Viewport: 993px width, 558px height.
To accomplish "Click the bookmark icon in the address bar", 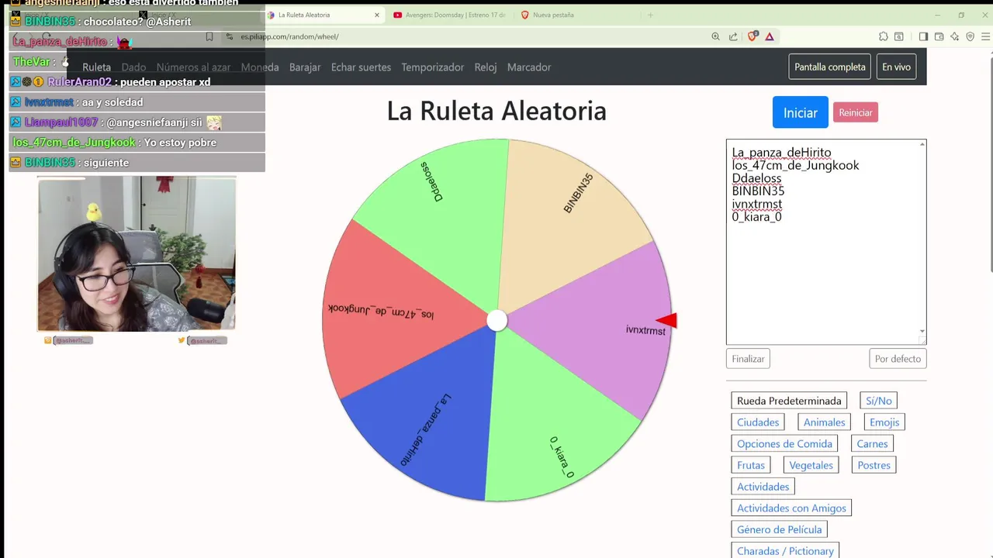I will click(209, 36).
